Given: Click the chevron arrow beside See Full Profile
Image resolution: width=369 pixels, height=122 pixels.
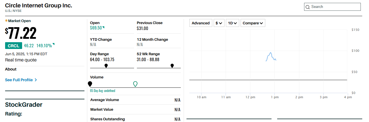Looking at the screenshot, I should click(36, 80).
